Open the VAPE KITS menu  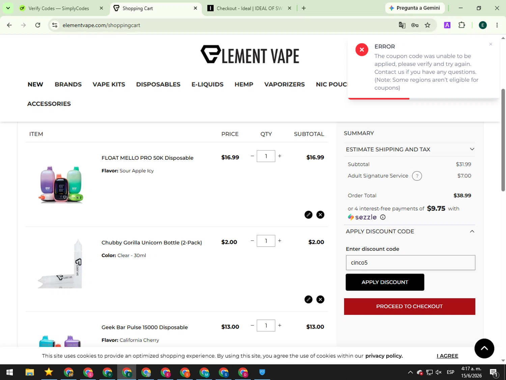point(109,84)
